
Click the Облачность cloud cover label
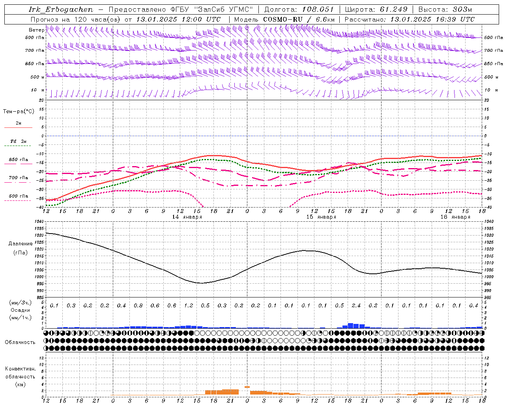pos(20,342)
